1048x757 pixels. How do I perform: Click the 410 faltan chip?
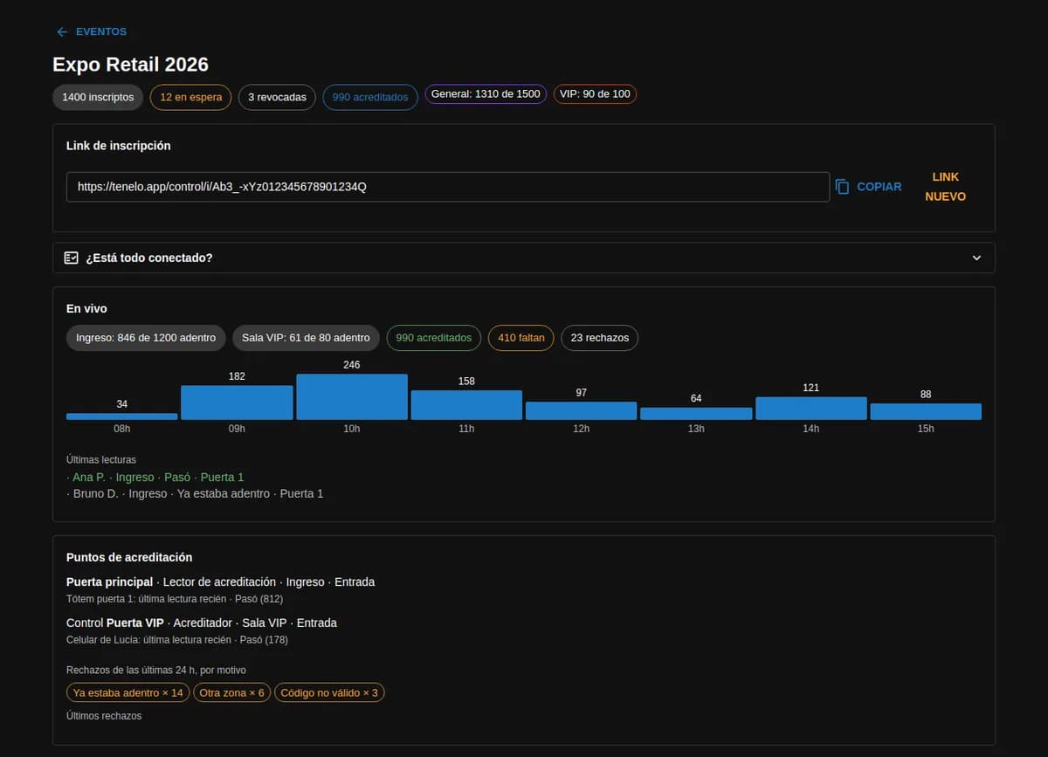521,338
